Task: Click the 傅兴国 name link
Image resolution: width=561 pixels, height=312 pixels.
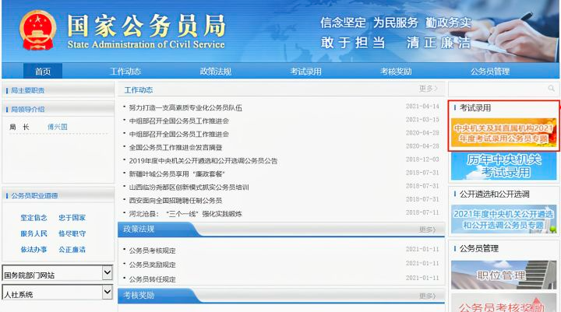Action: [57, 127]
